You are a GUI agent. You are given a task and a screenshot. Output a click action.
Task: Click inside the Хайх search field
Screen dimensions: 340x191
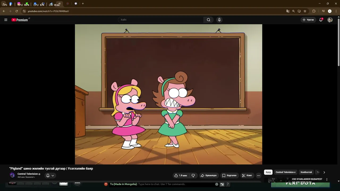[161, 20]
